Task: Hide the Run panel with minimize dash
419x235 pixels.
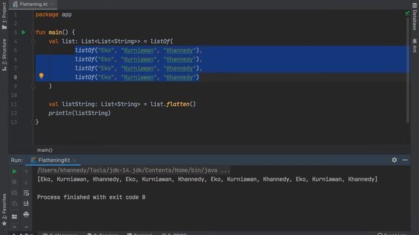Action: click(405, 160)
